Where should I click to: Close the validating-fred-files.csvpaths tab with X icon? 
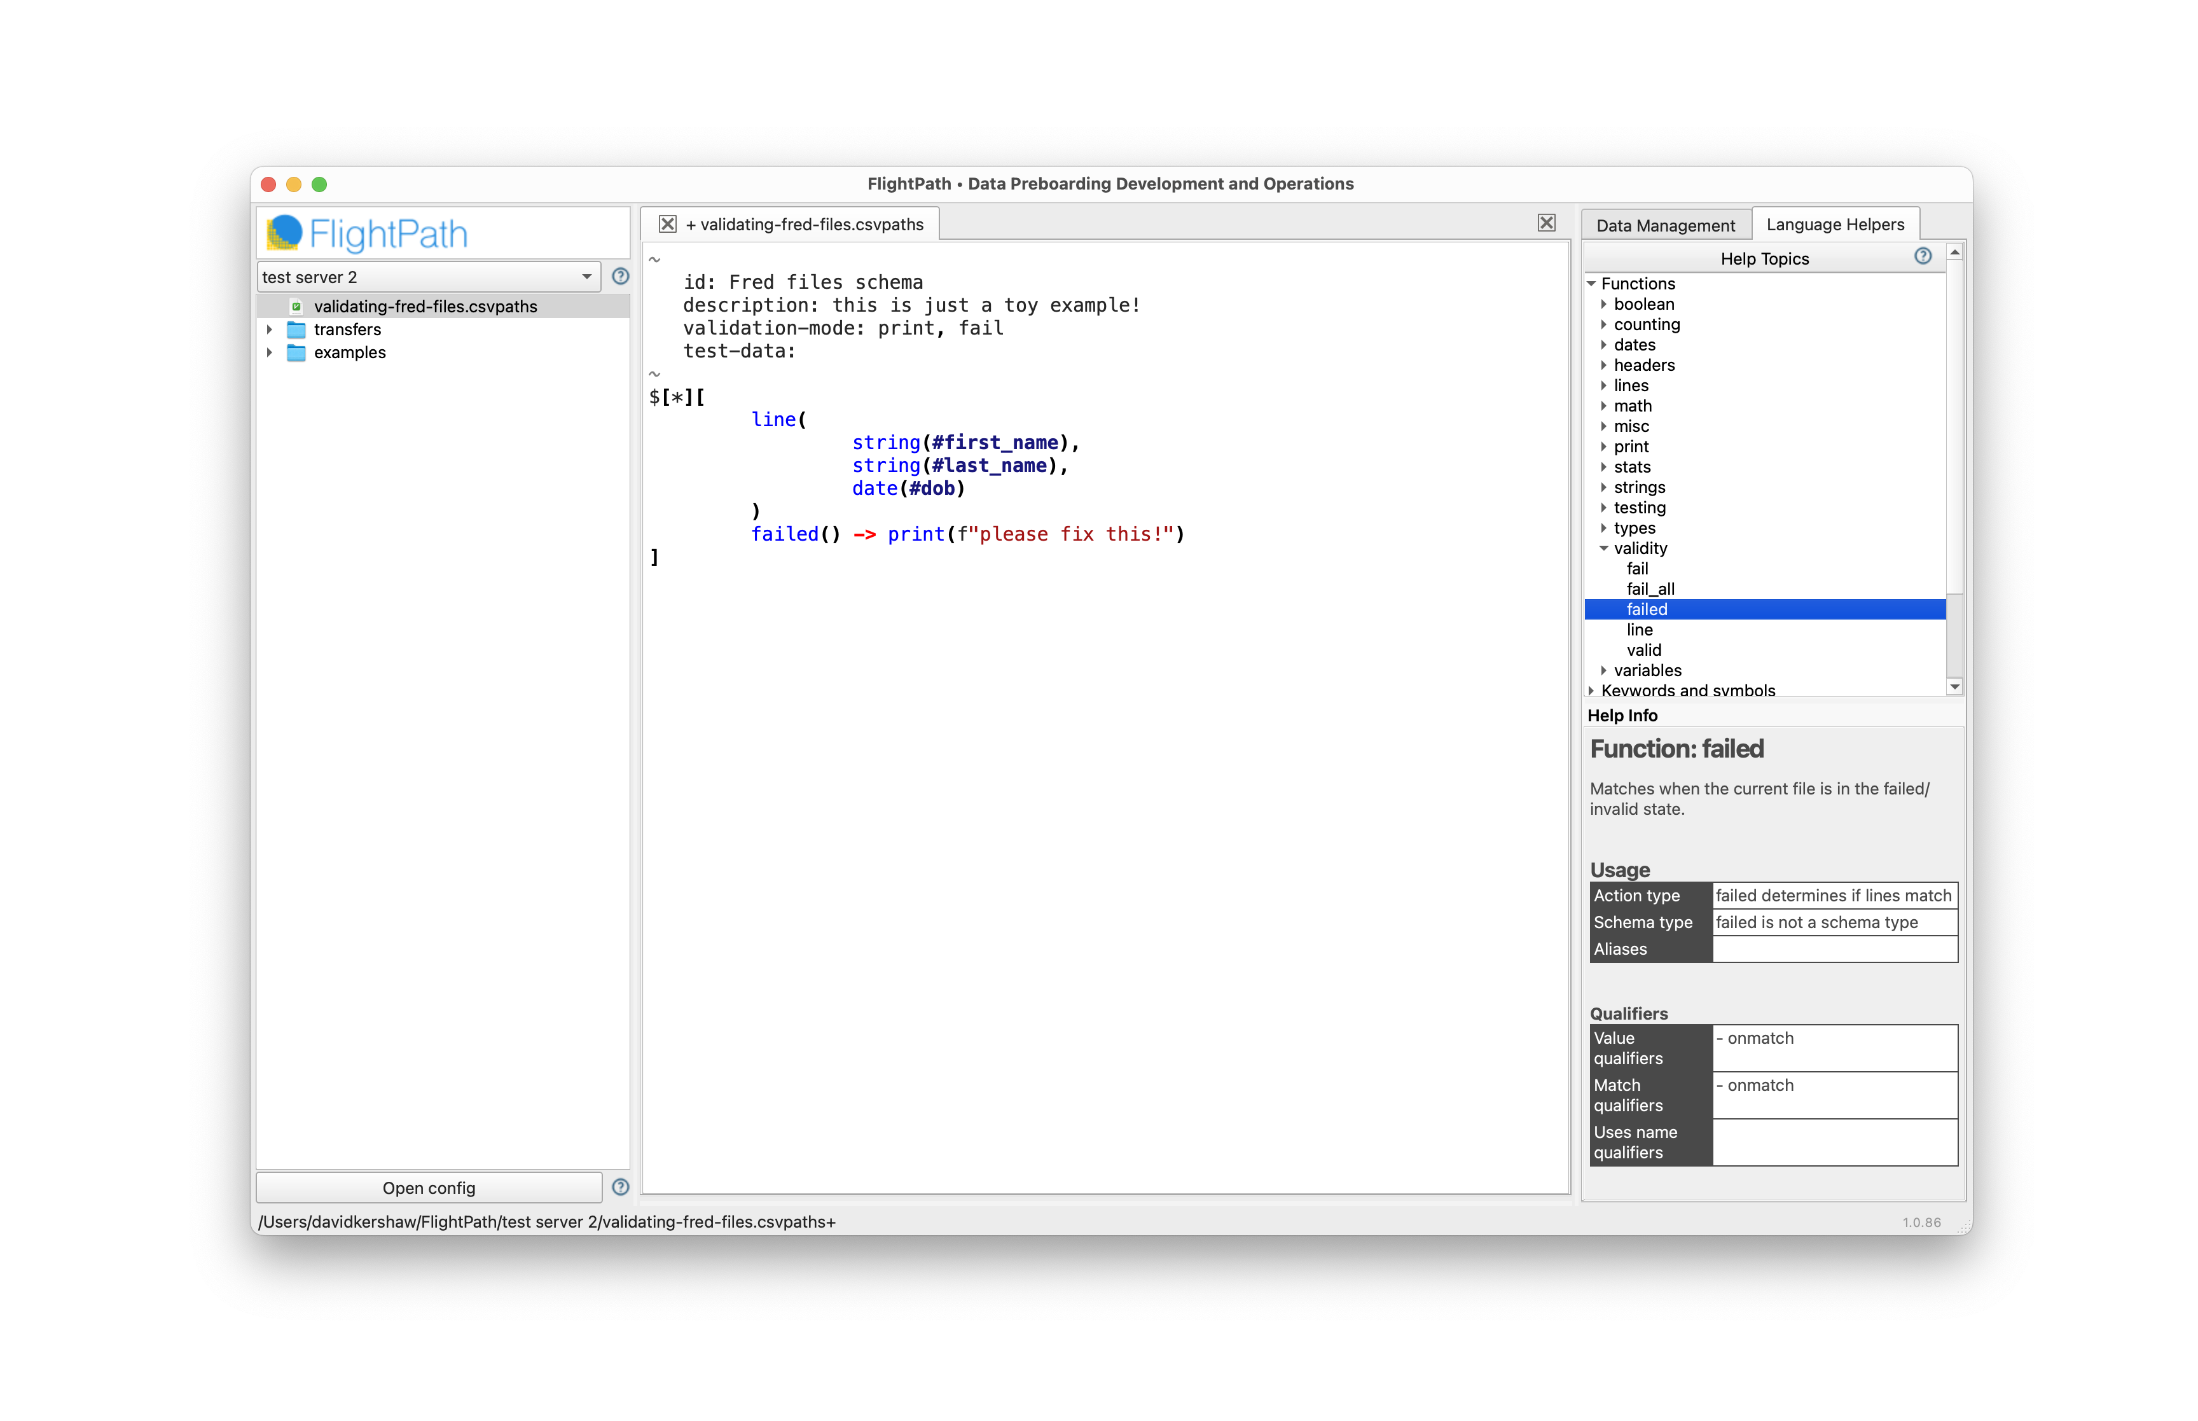(x=667, y=225)
